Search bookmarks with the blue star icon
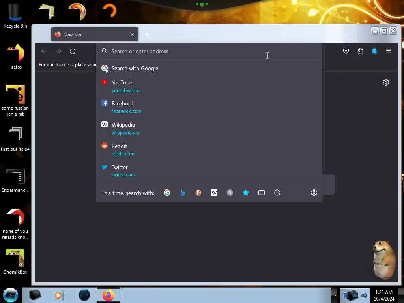404x303 pixels. (246, 193)
